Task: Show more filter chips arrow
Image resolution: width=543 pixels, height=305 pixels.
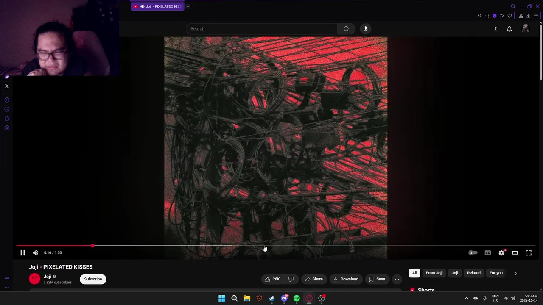Action: coord(515,273)
